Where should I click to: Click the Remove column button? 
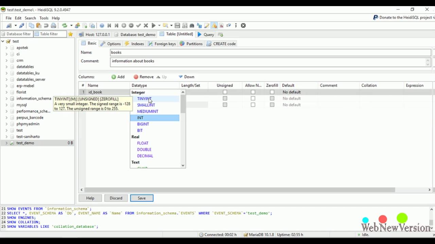click(x=143, y=77)
